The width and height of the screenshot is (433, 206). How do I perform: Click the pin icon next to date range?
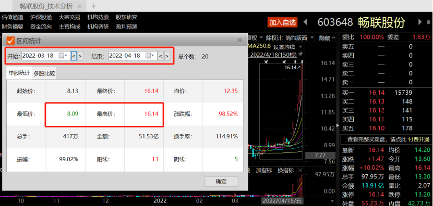300,54
